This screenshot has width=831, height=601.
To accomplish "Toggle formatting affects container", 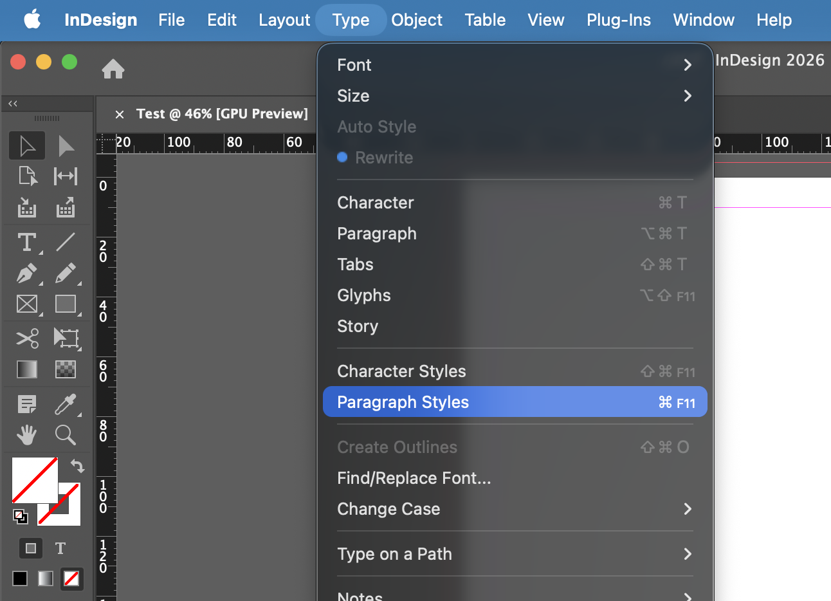I will [30, 548].
